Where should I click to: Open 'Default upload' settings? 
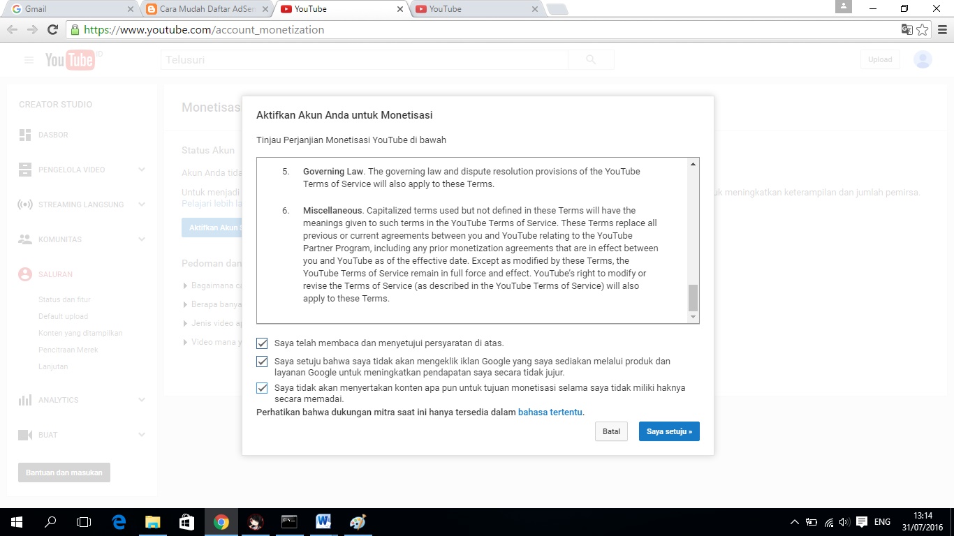tap(63, 316)
